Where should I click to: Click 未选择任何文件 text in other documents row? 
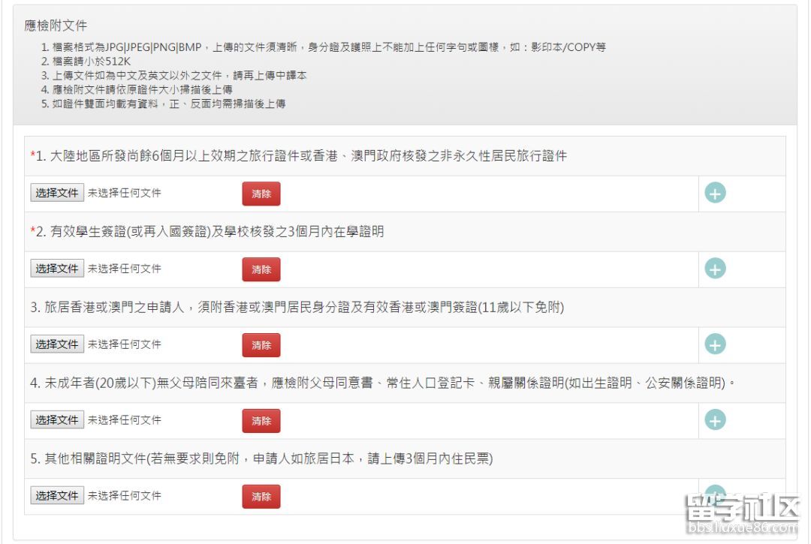(x=125, y=496)
